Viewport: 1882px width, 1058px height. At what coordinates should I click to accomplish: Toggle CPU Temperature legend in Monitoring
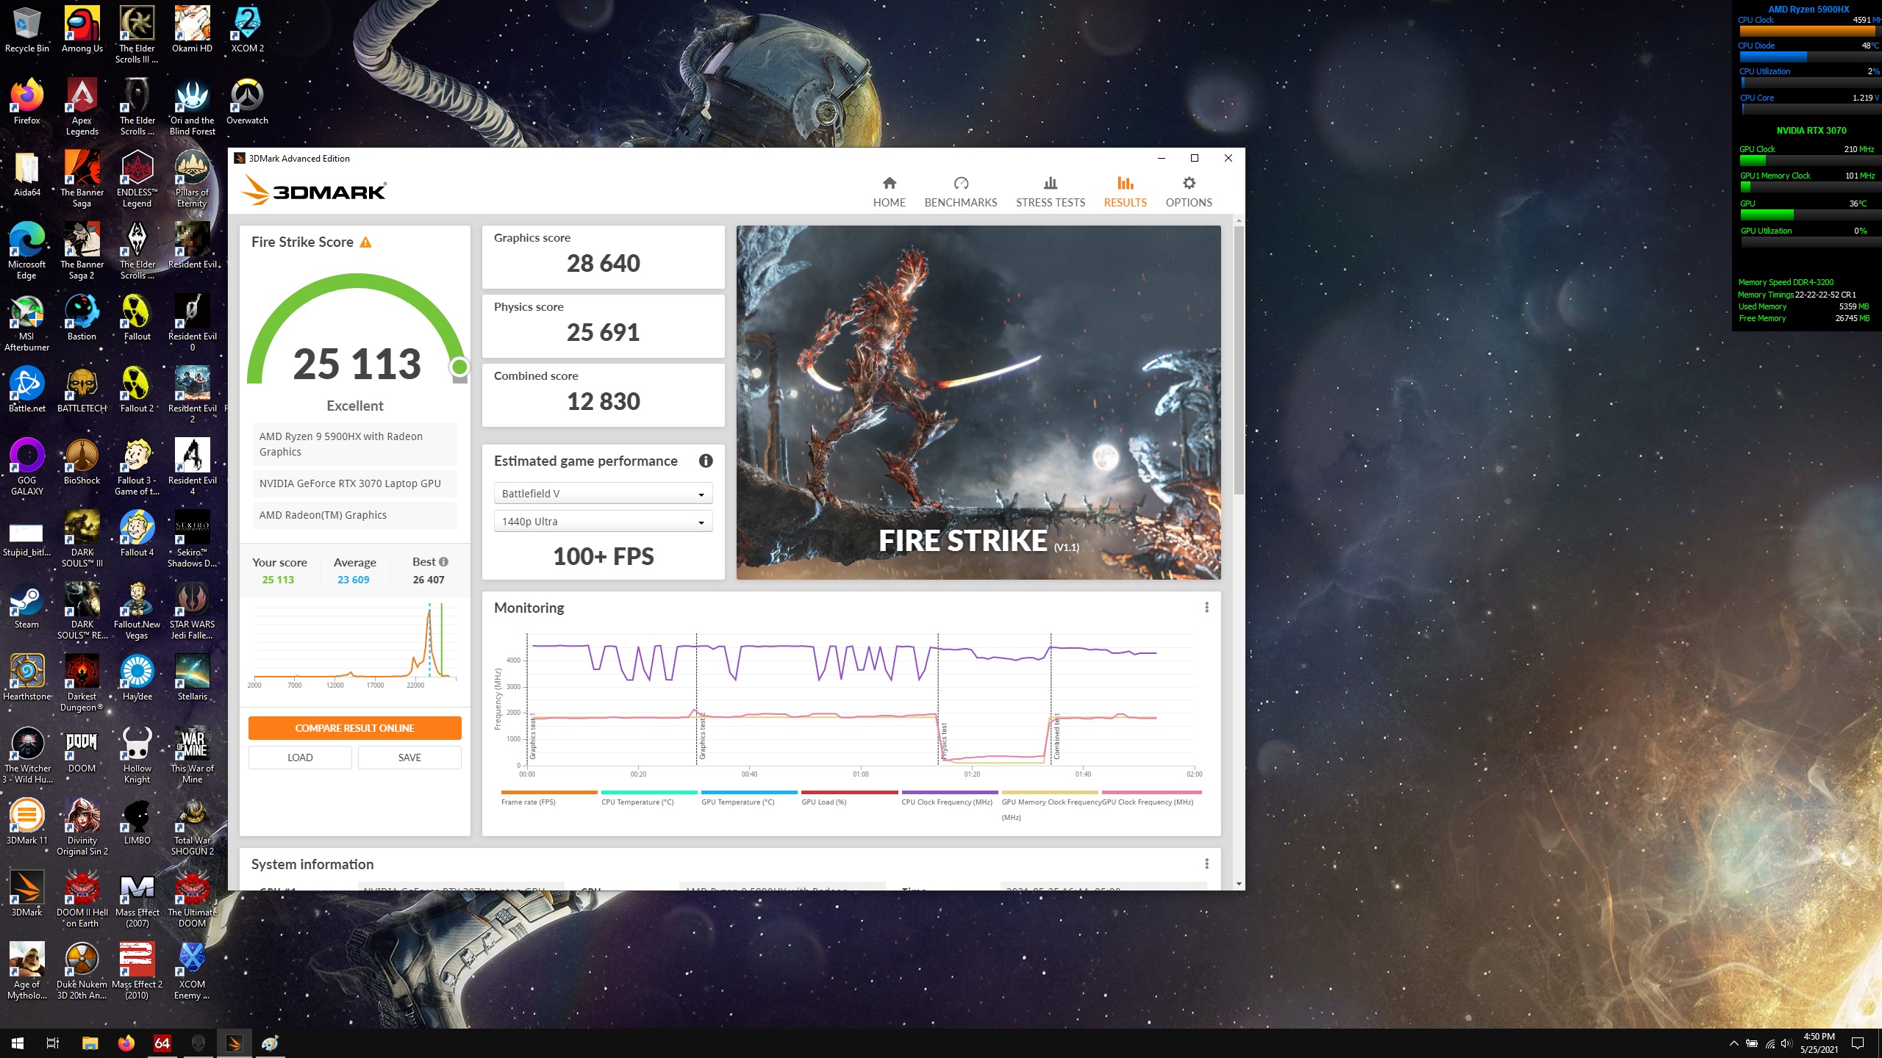tap(648, 799)
